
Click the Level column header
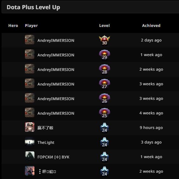pos(104,25)
